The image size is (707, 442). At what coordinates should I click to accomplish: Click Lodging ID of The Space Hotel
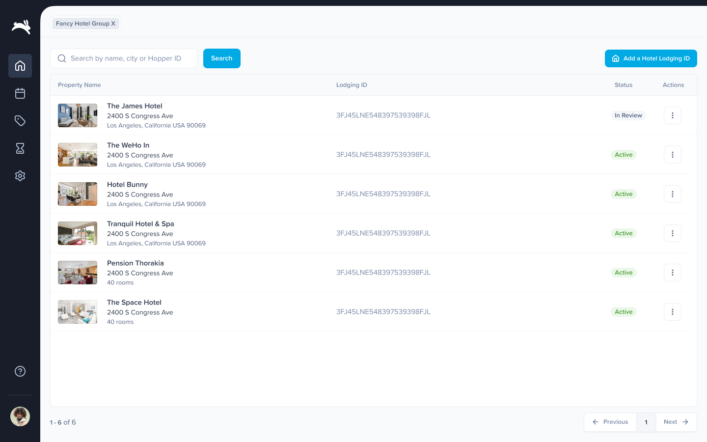(383, 312)
